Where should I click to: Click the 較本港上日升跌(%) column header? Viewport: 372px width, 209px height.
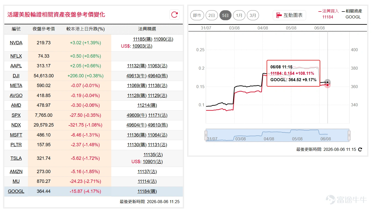coord(85,29)
